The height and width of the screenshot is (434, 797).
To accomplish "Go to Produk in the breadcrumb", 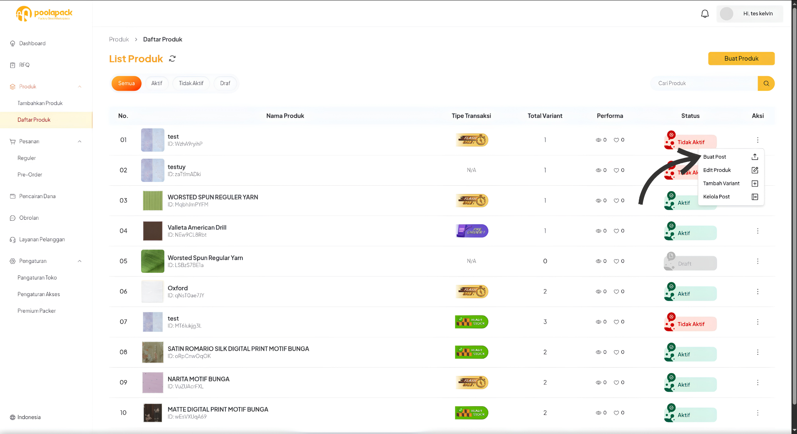I will point(119,39).
